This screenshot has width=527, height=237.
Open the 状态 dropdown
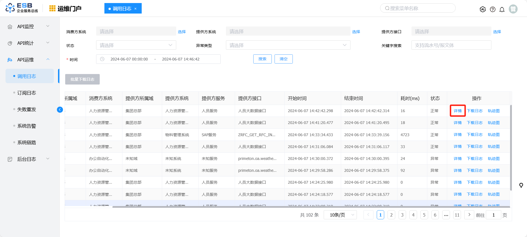click(136, 45)
